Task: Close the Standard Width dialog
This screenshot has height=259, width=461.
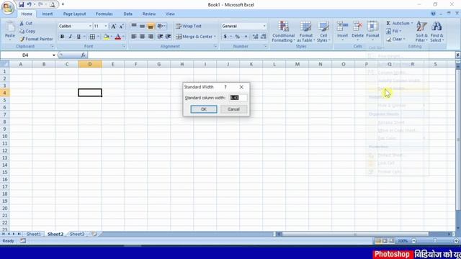Action: point(241,87)
